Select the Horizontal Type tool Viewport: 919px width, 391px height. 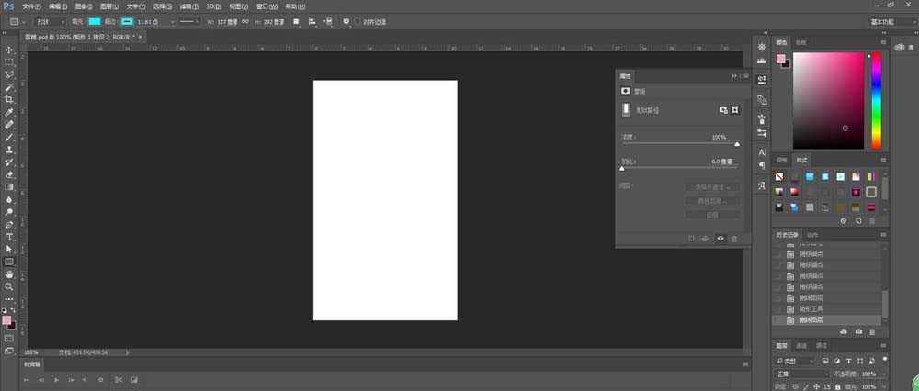pyautogui.click(x=9, y=237)
